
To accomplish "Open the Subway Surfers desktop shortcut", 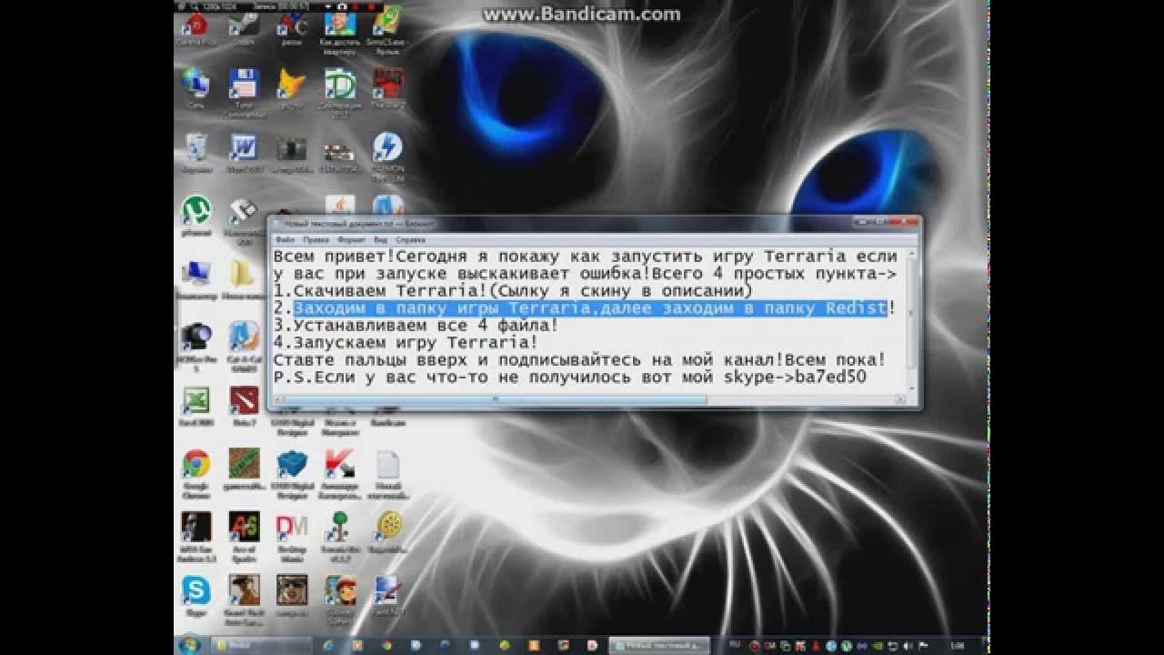I will coord(339,590).
